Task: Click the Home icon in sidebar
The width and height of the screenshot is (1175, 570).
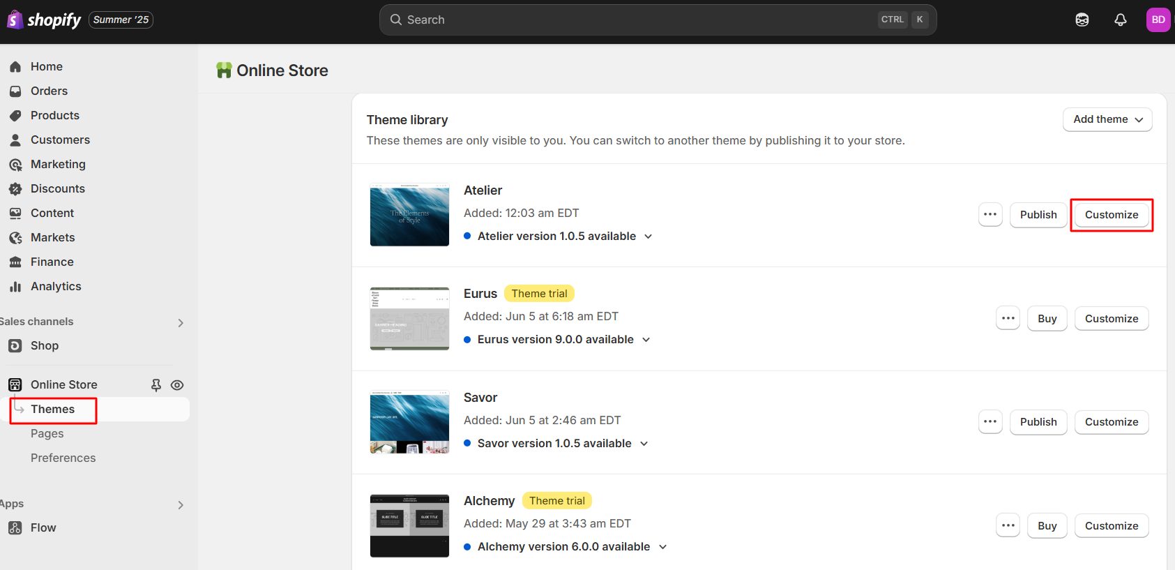Action: coord(15,67)
